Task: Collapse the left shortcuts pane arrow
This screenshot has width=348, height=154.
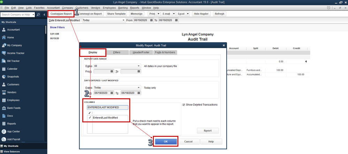Action: pos(44,15)
